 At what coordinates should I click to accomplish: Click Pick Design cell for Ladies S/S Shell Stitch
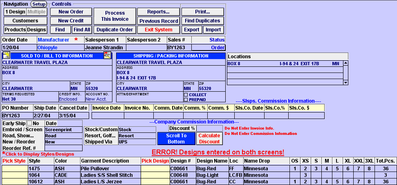(155, 175)
